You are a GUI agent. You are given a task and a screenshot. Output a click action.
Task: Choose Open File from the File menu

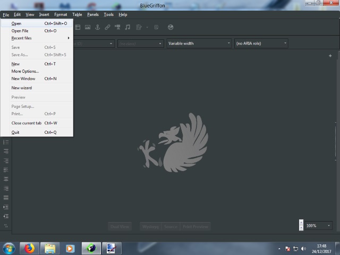pos(20,31)
